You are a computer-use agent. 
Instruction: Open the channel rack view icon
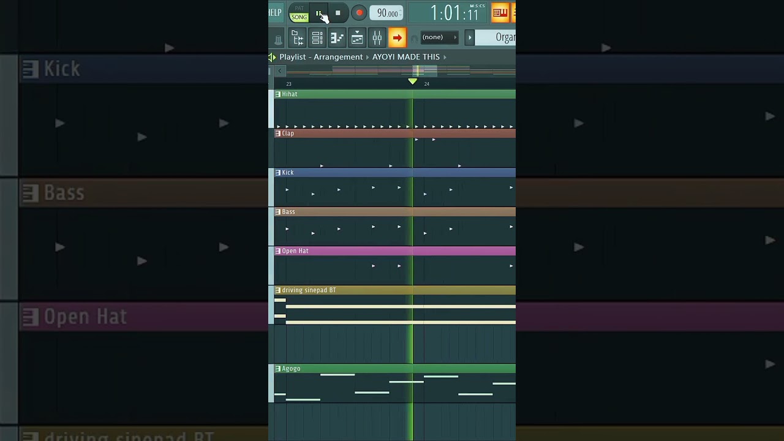pyautogui.click(x=317, y=38)
